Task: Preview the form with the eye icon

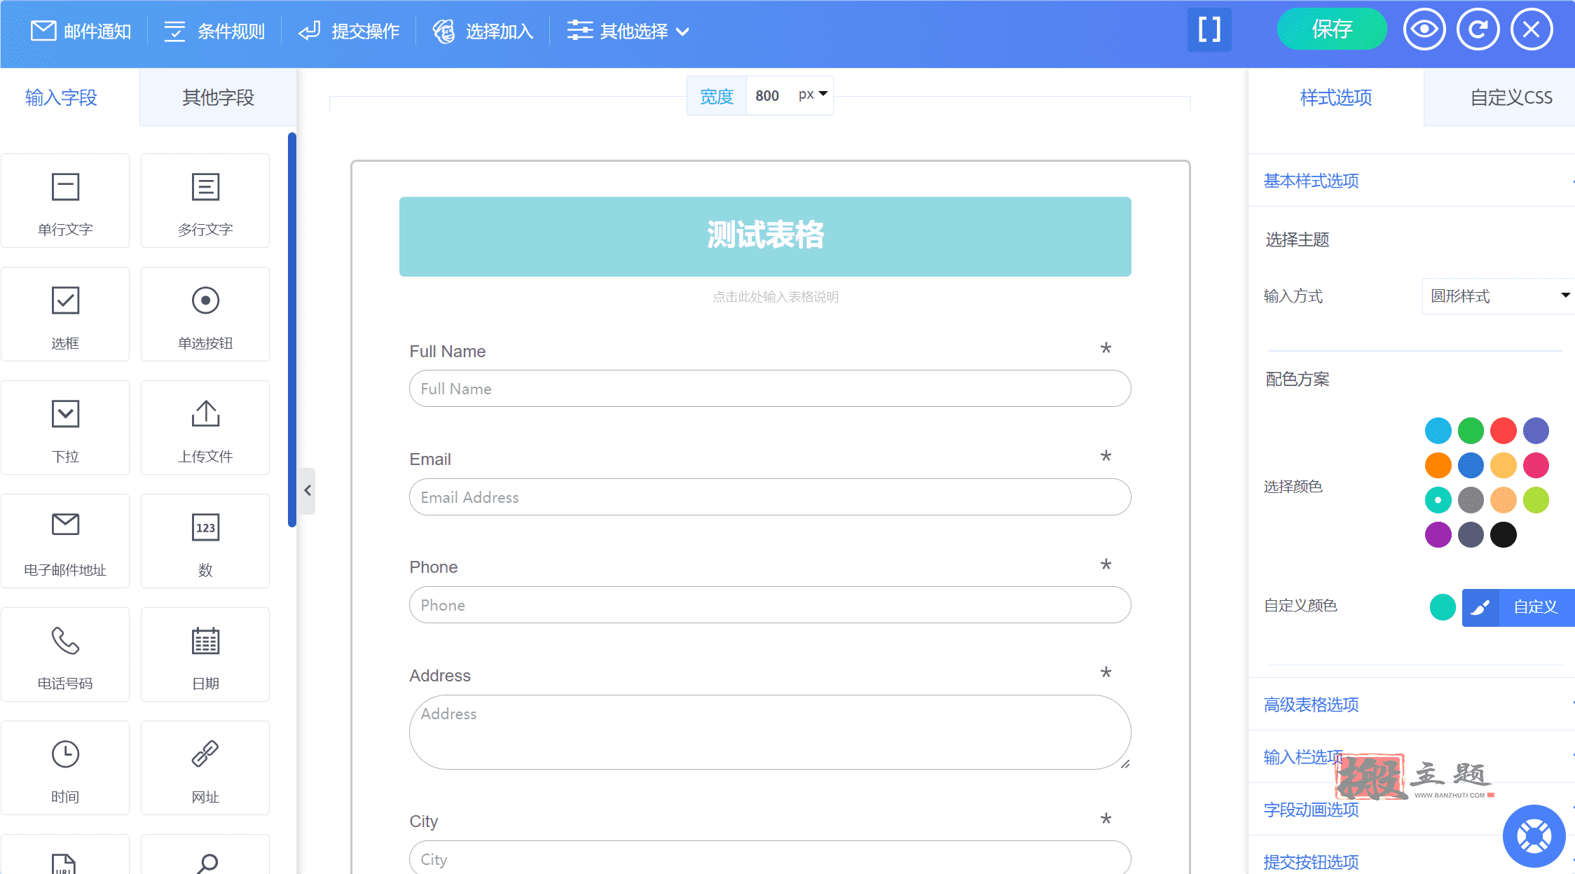Action: pos(1424,29)
